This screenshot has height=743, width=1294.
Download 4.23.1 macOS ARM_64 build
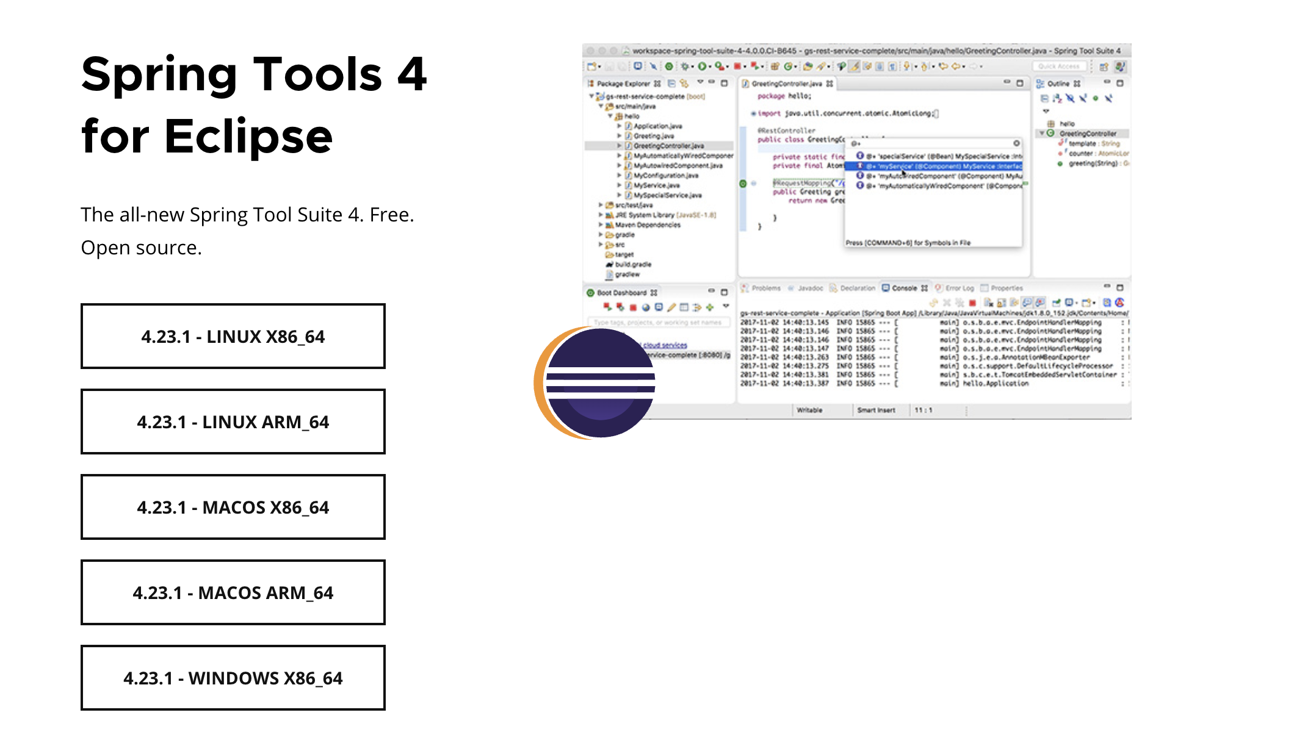[x=233, y=592]
